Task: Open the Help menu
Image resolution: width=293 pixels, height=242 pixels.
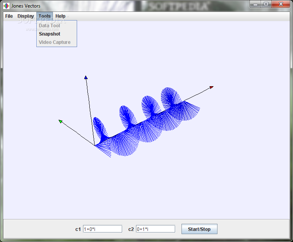Action: [x=60, y=16]
